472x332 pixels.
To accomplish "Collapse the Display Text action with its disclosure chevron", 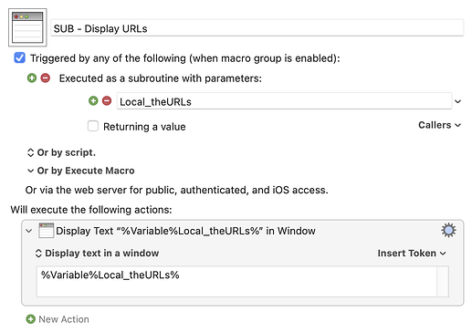I will coord(29,231).
